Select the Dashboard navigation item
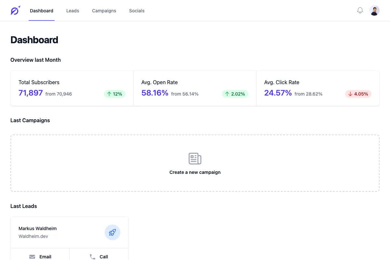390x260 pixels. click(41, 10)
